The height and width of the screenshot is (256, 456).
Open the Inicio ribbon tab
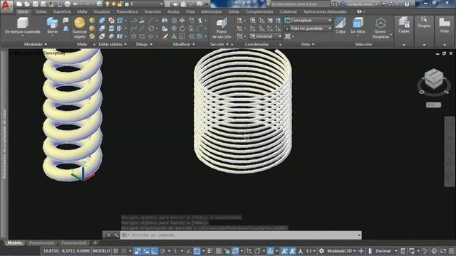pyautogui.click(x=23, y=11)
